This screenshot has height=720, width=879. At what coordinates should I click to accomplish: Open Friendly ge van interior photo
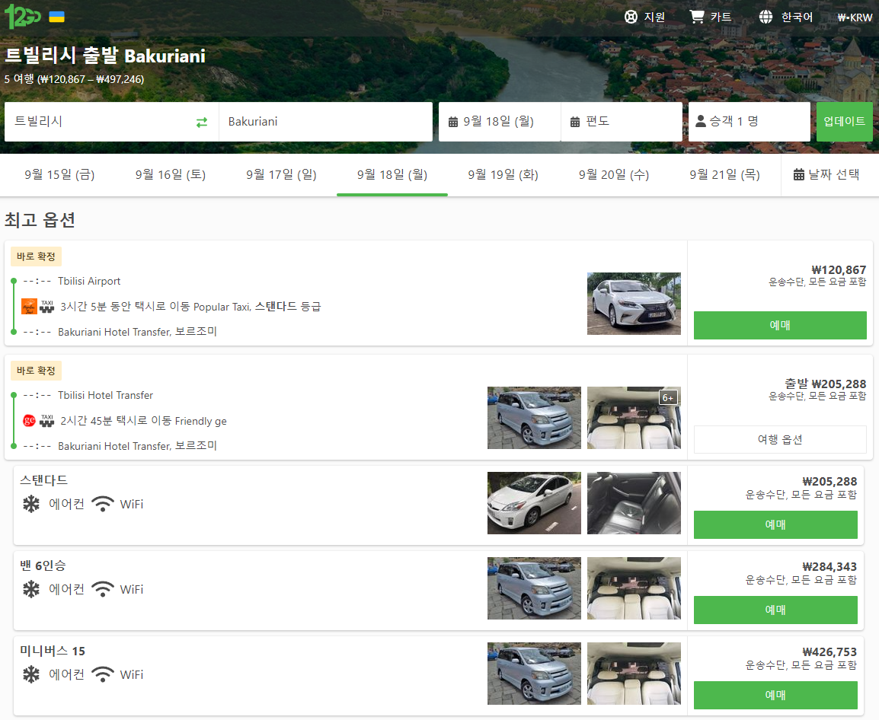click(x=634, y=418)
